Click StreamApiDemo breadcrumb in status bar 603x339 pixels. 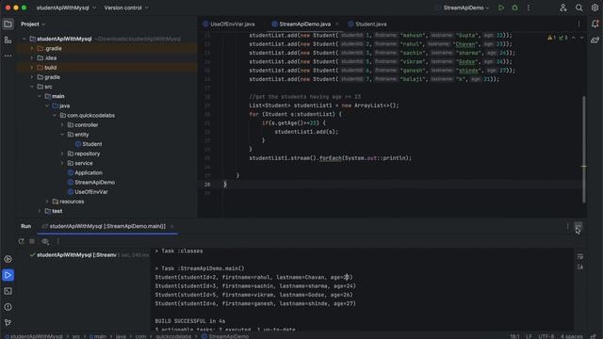coord(225,336)
